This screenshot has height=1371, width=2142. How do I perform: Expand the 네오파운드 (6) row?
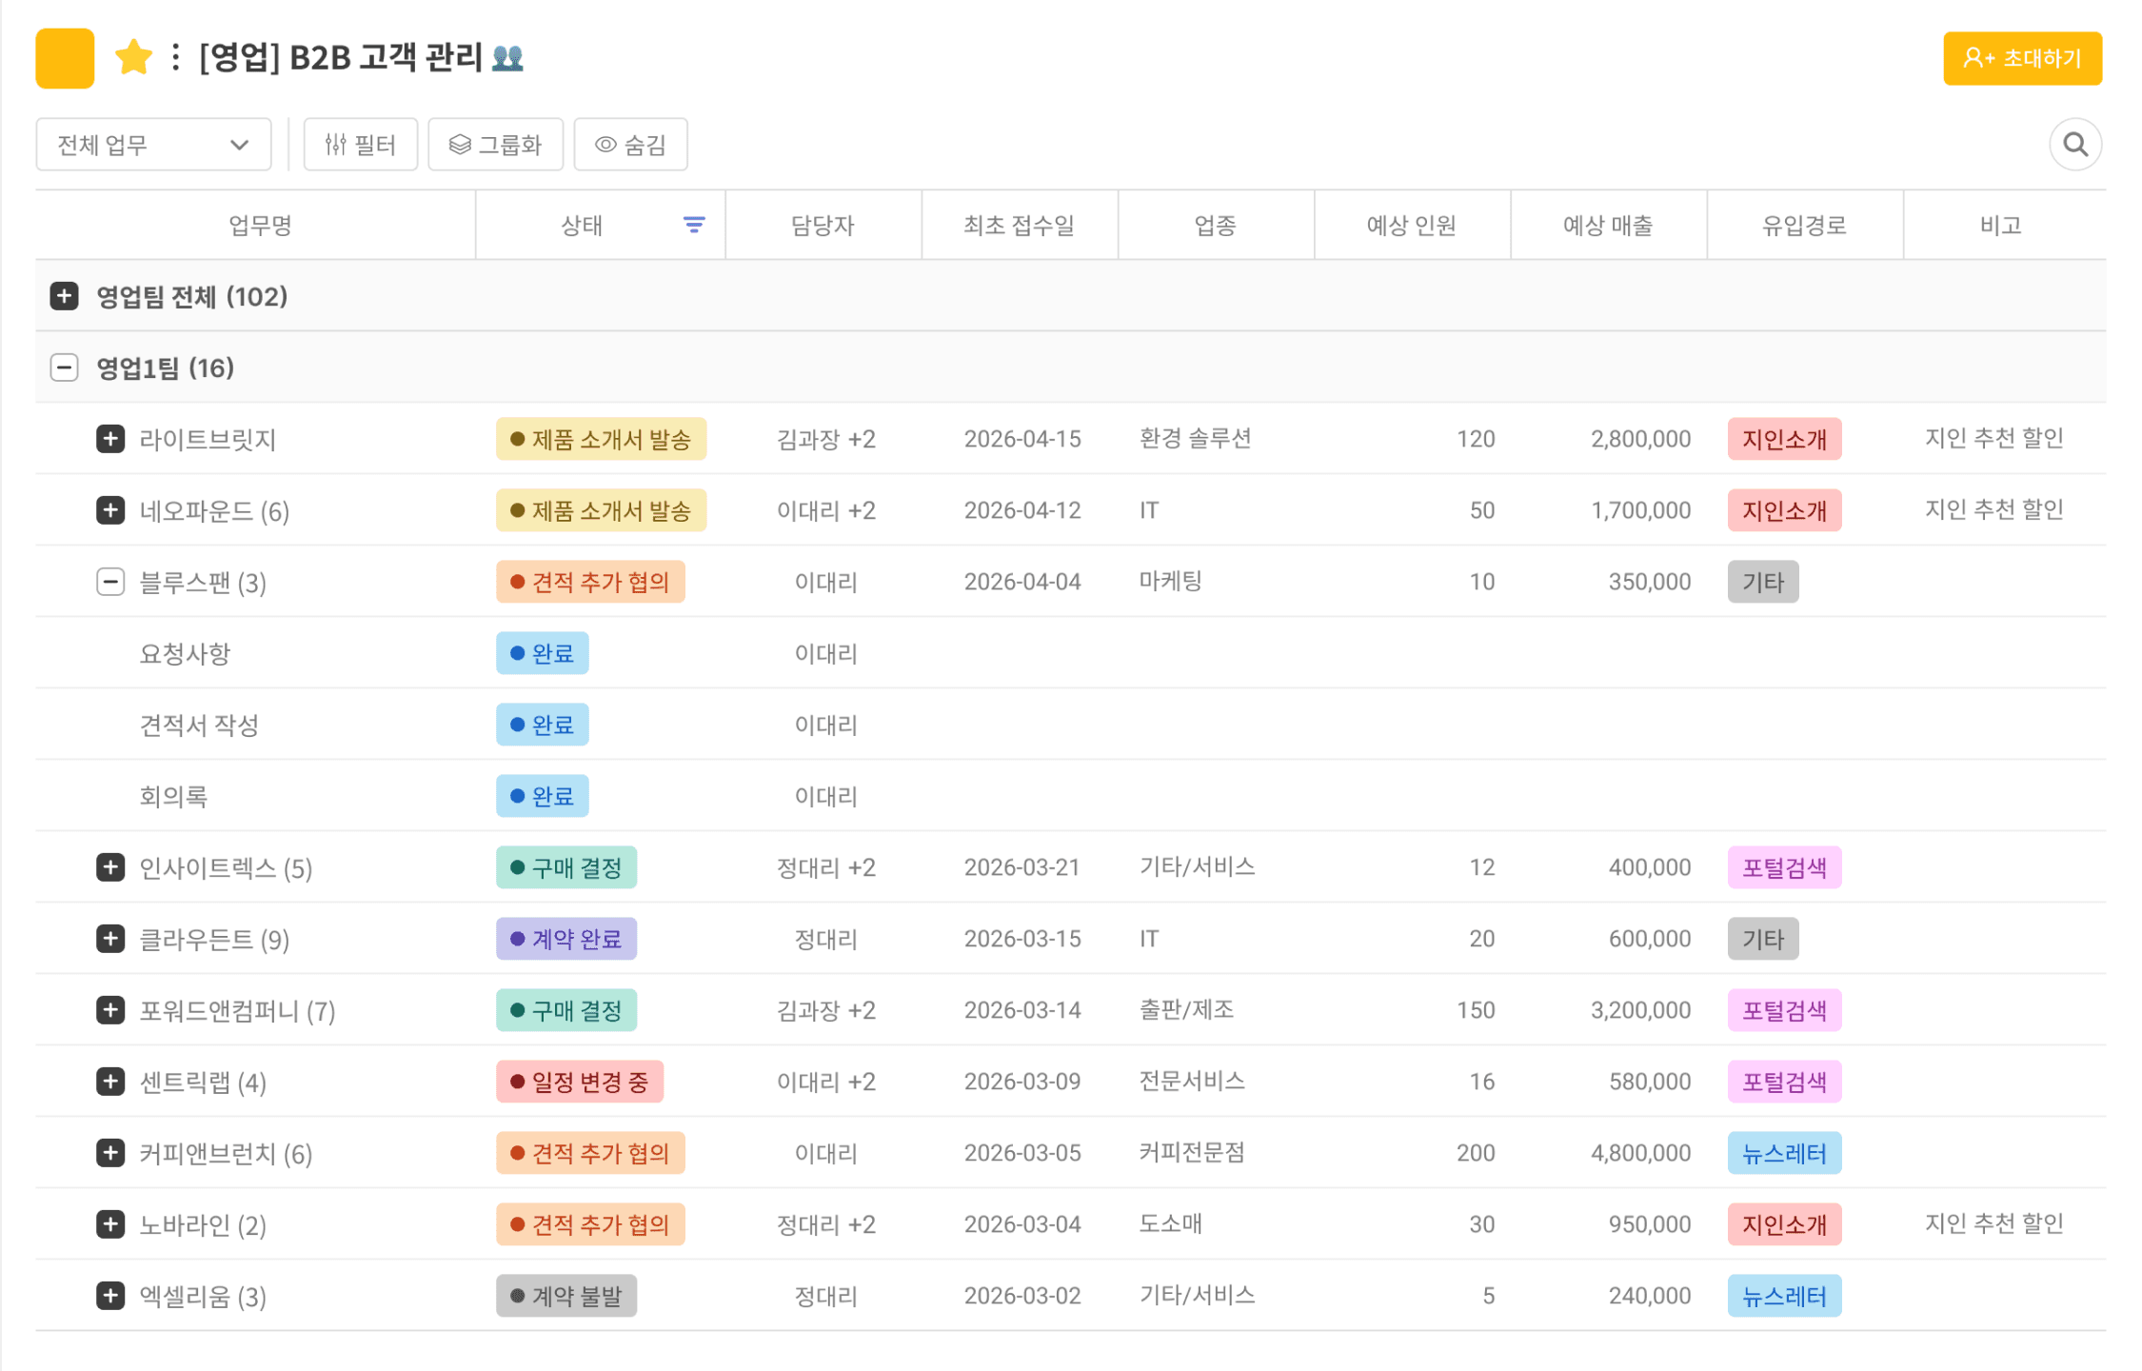[110, 510]
